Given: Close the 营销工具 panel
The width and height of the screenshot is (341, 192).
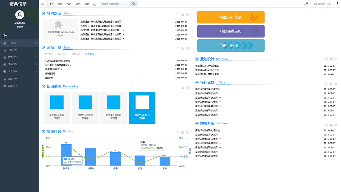Looking at the screenshot, I should [187, 49].
